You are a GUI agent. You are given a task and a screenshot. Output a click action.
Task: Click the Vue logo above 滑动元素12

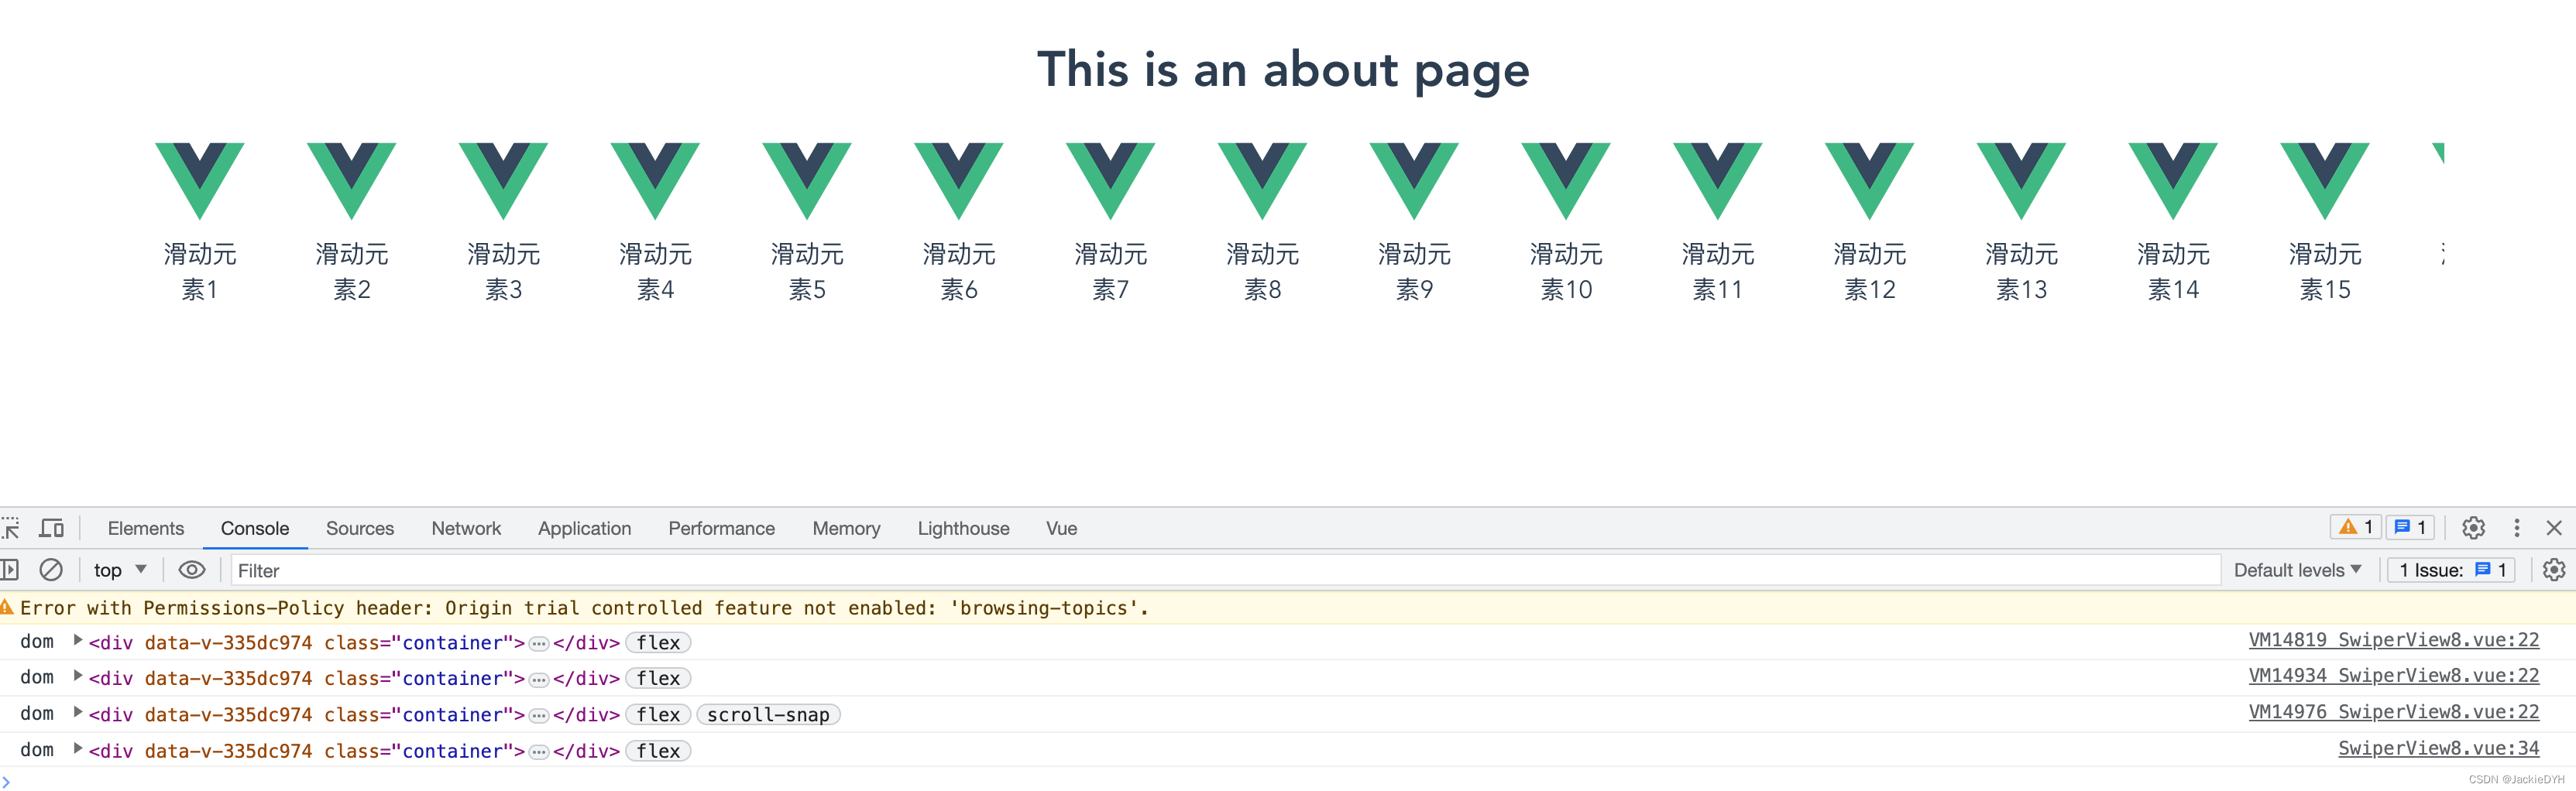click(1870, 181)
